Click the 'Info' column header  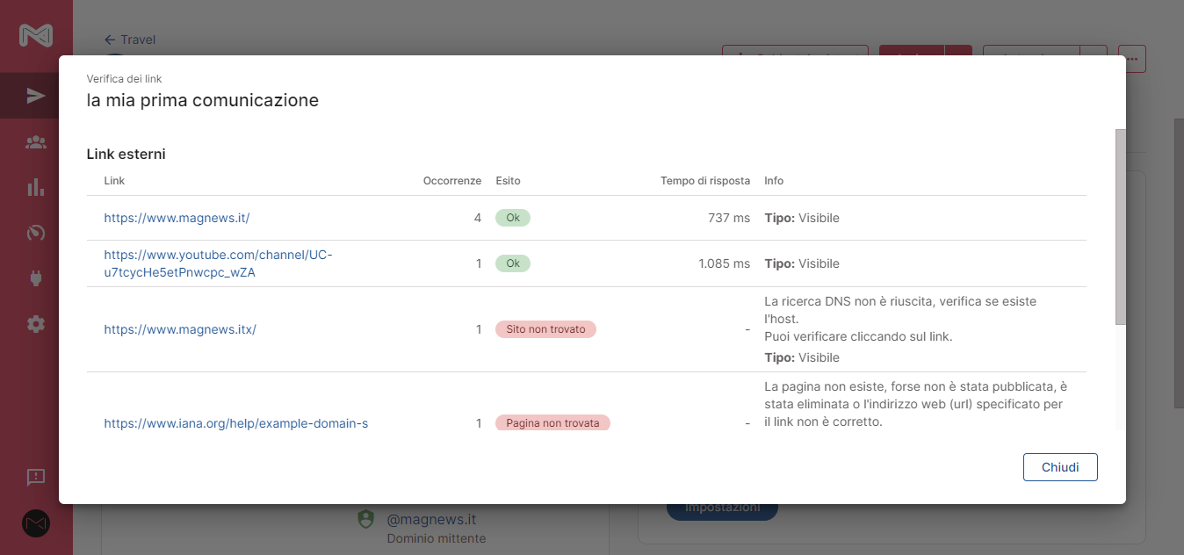(x=774, y=181)
